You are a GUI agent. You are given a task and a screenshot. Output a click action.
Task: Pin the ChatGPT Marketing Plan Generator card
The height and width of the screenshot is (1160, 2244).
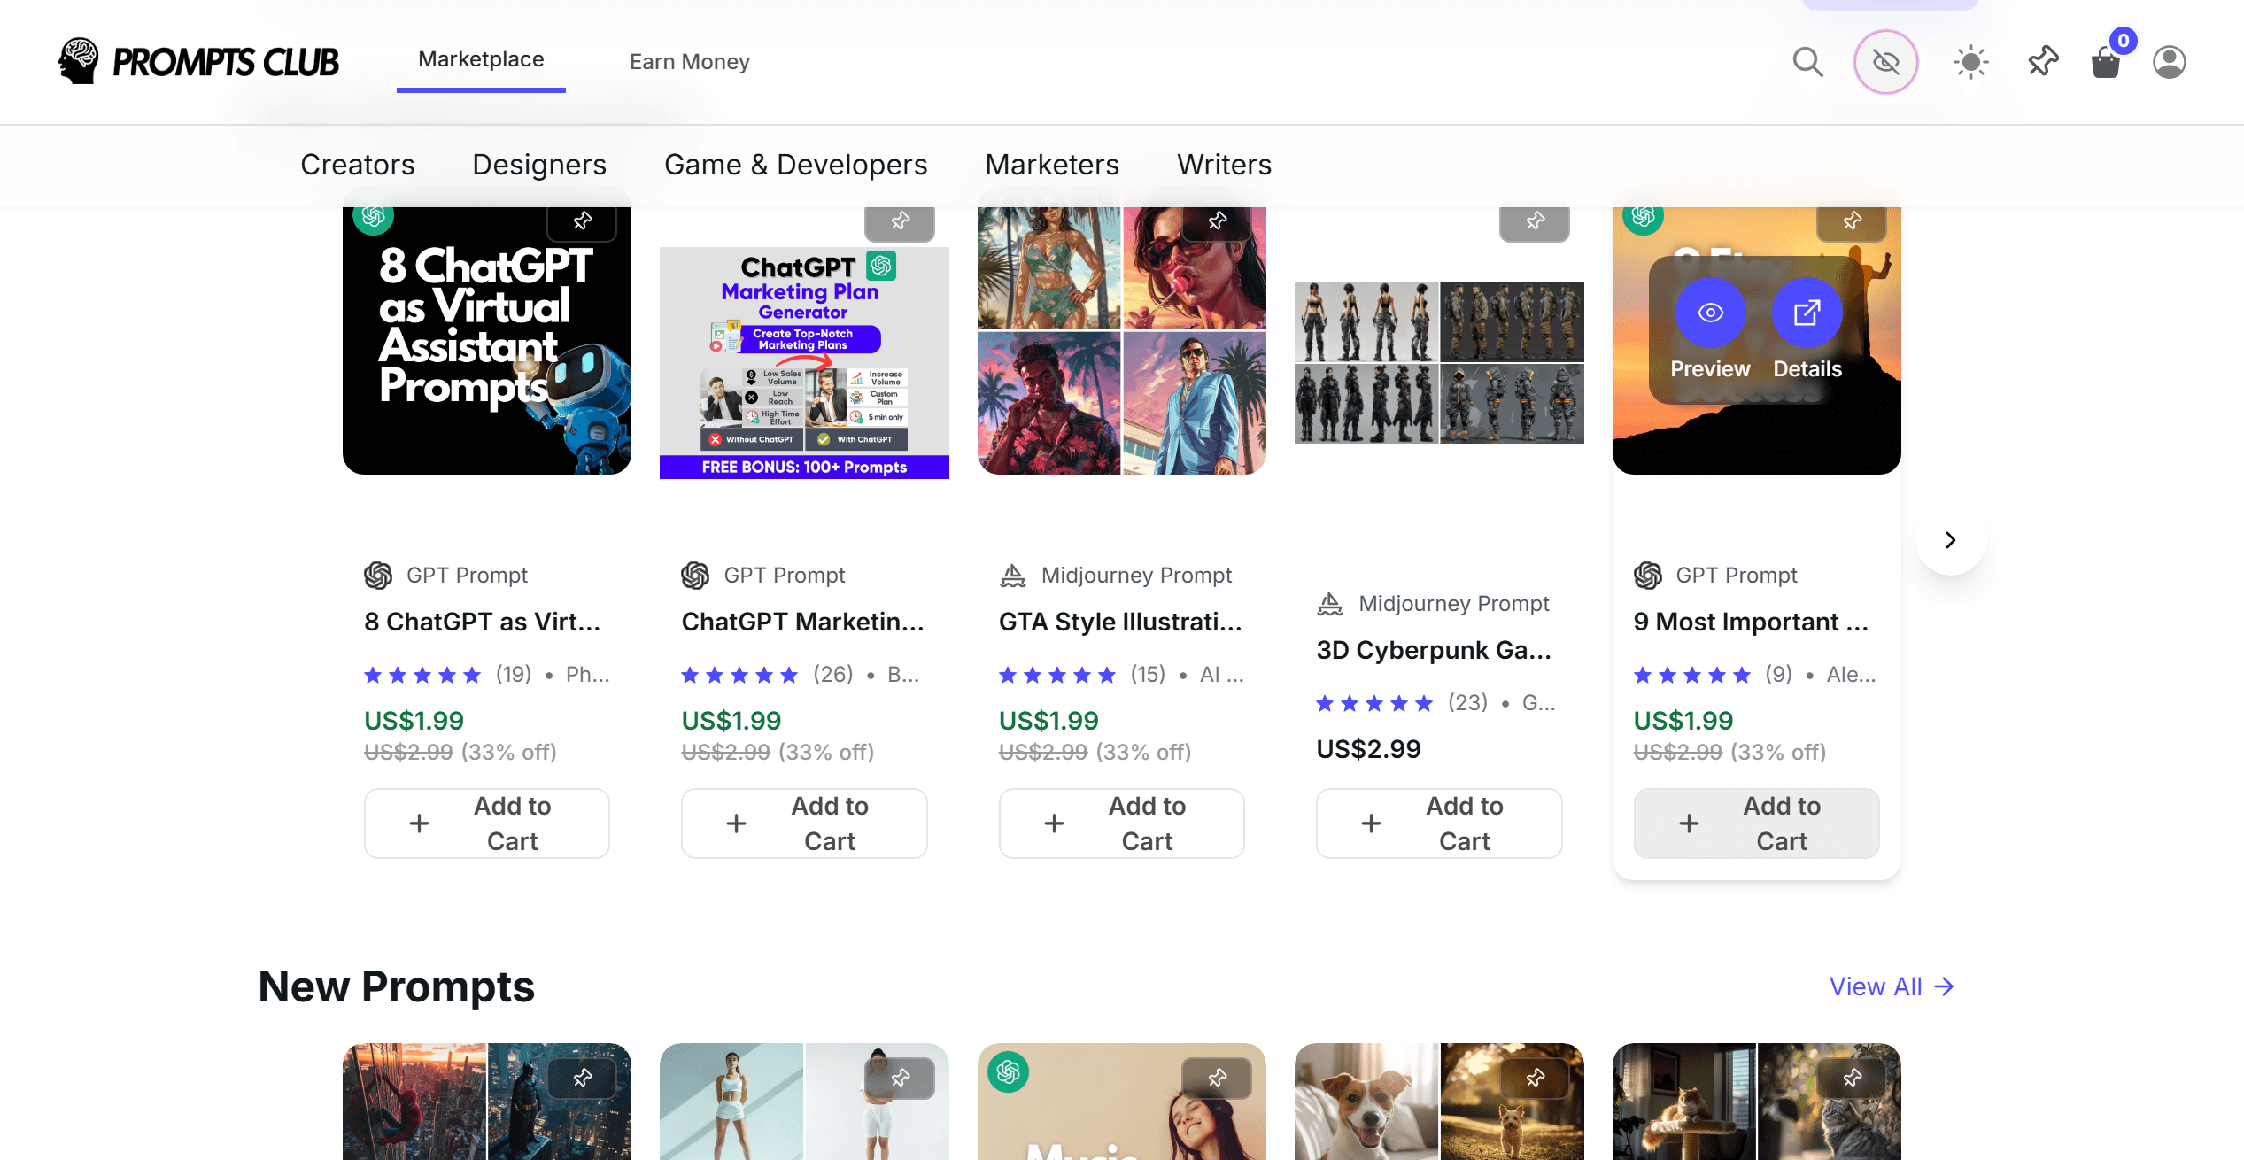(x=900, y=221)
